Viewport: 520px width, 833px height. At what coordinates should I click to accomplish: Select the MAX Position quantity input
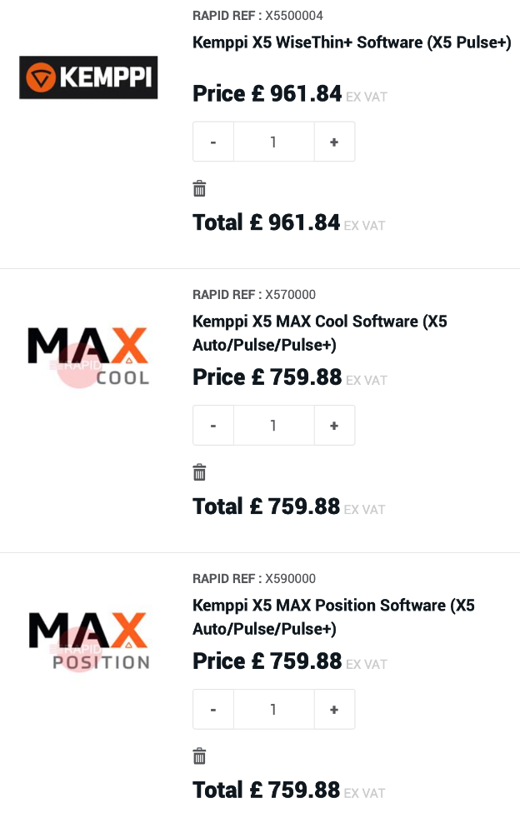point(273,710)
